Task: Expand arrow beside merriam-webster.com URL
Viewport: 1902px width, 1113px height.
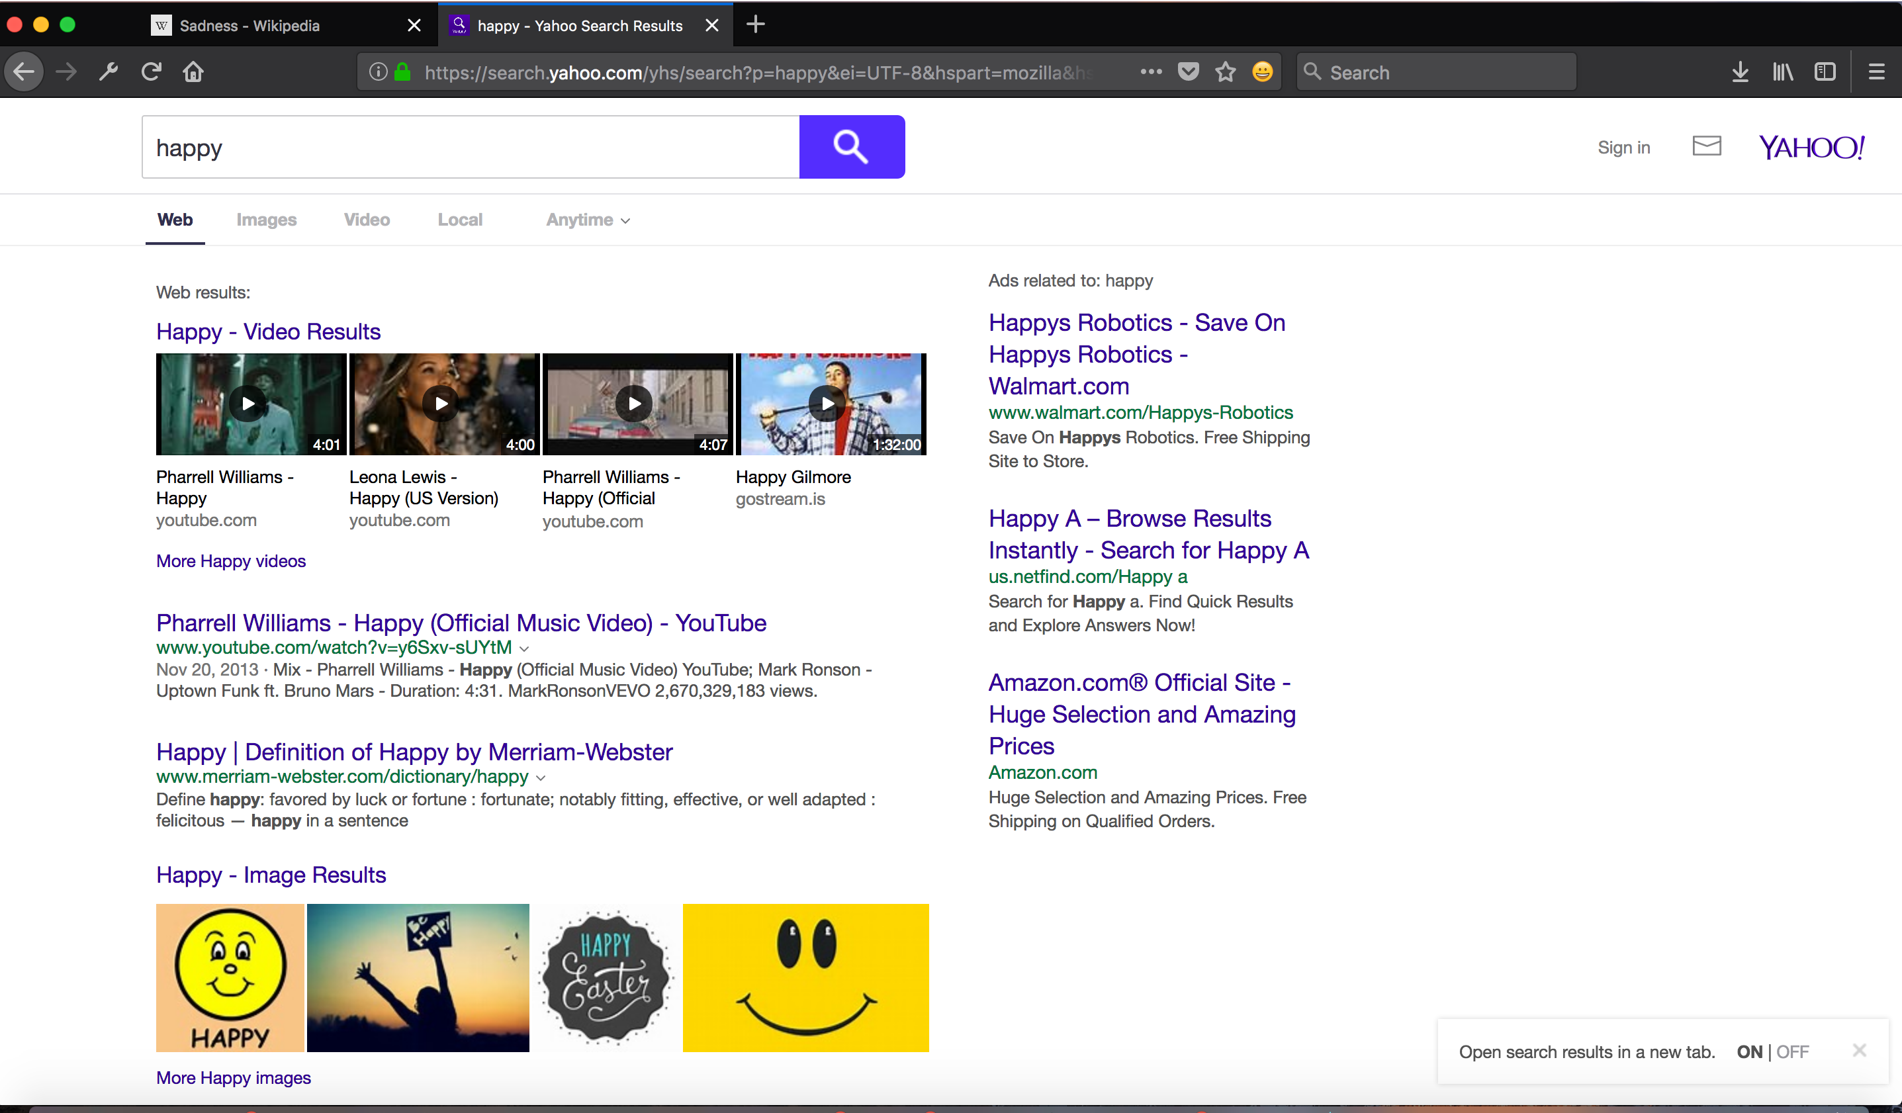Action: (x=541, y=778)
